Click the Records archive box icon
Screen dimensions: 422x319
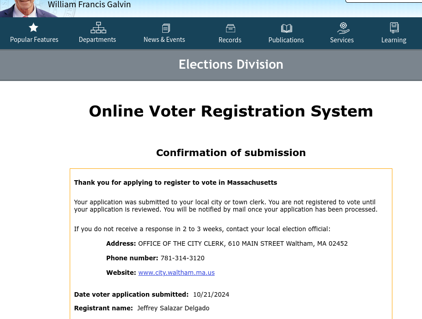click(231, 28)
